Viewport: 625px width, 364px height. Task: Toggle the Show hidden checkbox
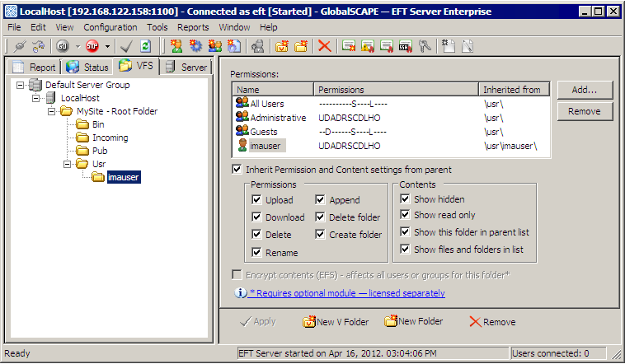pyautogui.click(x=405, y=198)
